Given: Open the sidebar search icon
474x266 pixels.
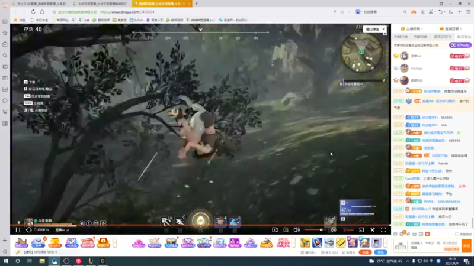Looking at the screenshot, I should click(x=5, y=56).
